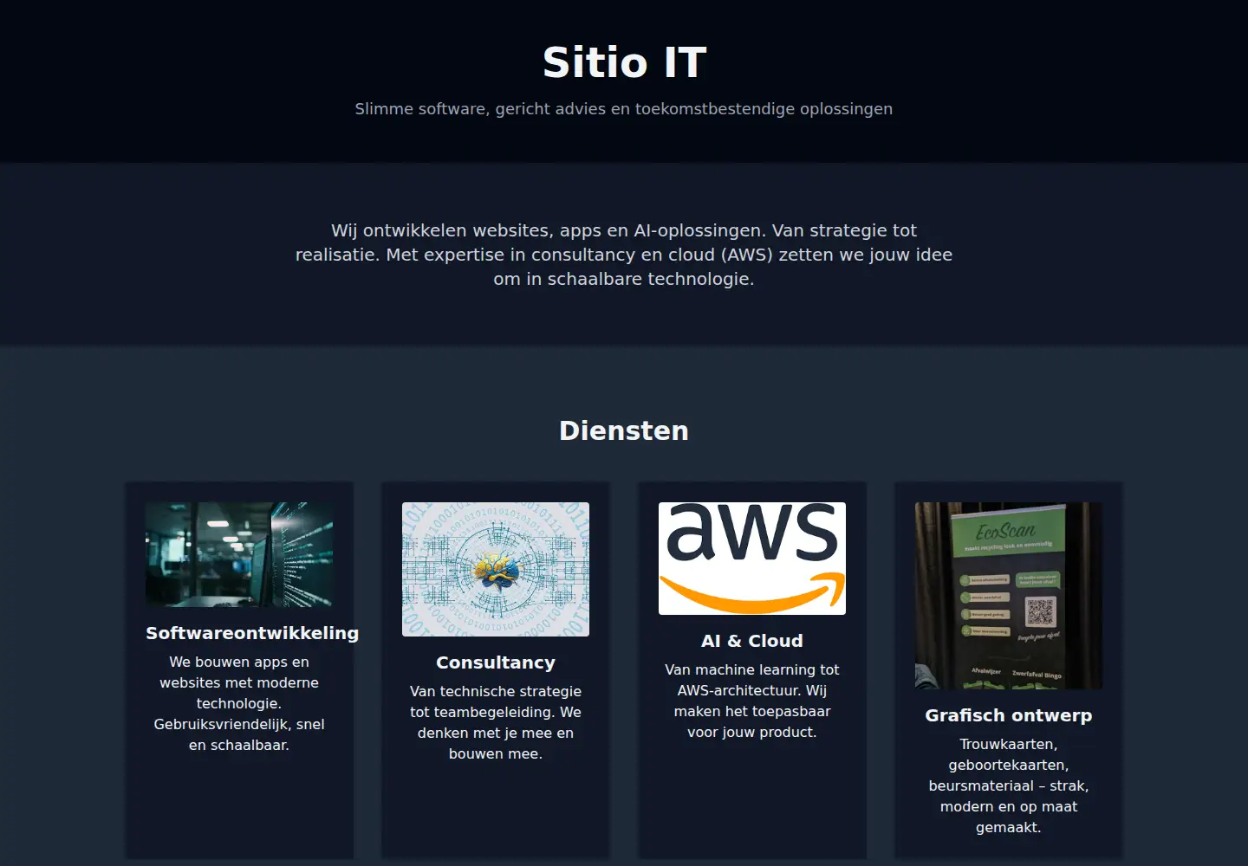Open the Consultancy brain illustration
This screenshot has width=1248, height=866.
click(496, 569)
